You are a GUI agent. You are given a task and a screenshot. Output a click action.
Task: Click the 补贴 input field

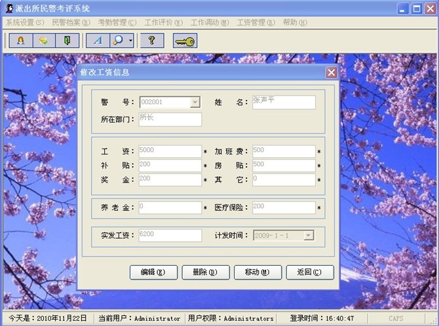coord(170,166)
